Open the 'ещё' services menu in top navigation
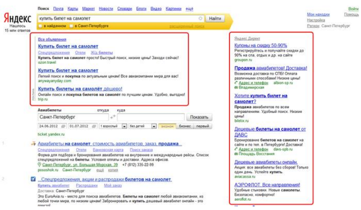Image resolution: width=361 pixels, height=210 pixels. click(189, 9)
